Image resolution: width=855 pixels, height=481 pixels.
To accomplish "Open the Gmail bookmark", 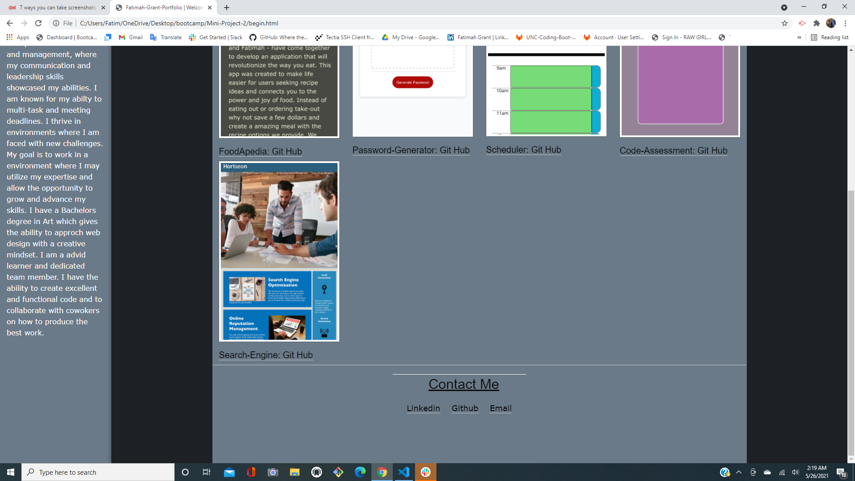I will (x=130, y=37).
